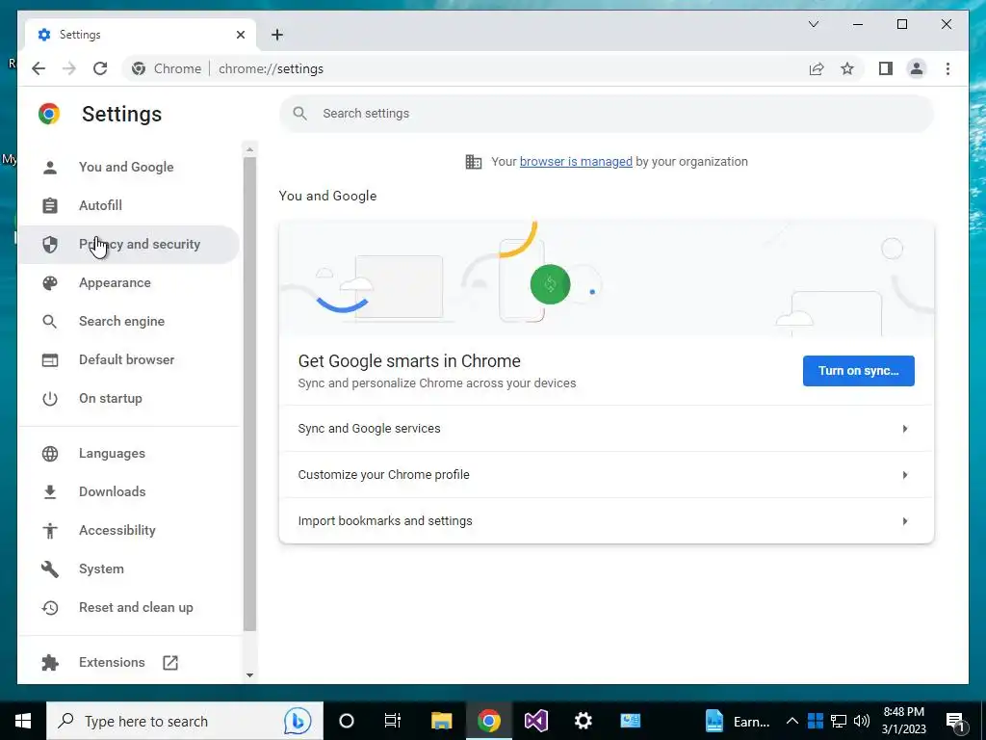The image size is (986, 740).
Task: Click the On startup power icon
Action: (x=50, y=398)
